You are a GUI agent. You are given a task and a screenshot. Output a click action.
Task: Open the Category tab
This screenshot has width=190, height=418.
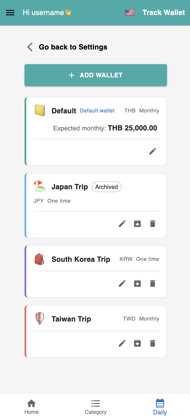[96, 407]
